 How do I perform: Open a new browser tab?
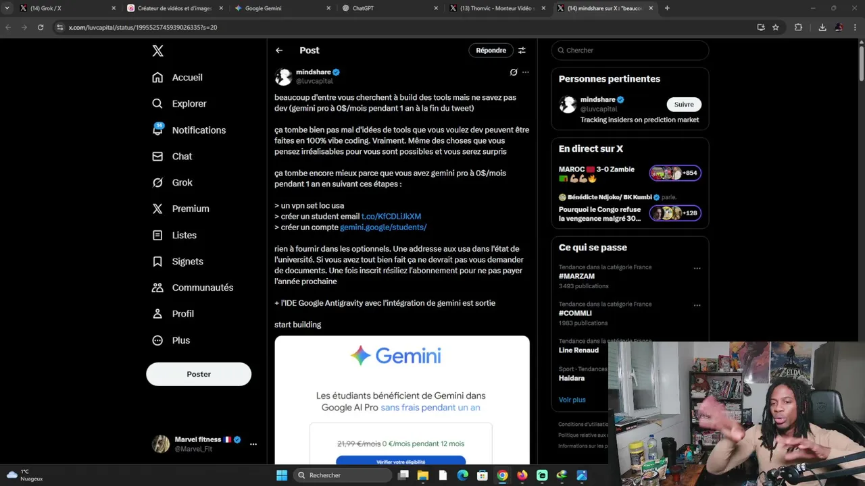(667, 8)
